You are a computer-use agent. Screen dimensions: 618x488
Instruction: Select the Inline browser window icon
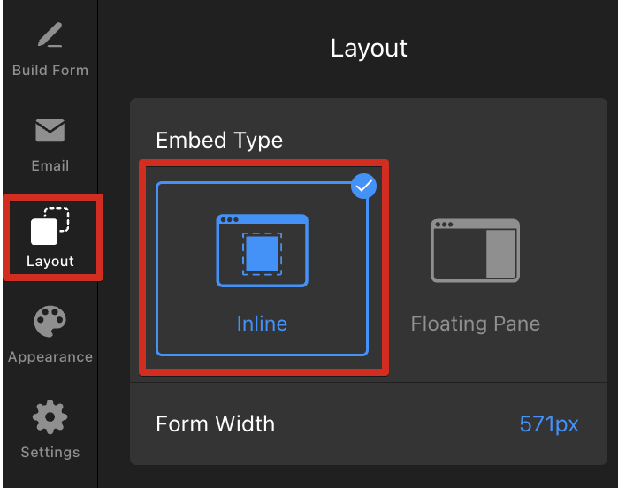(262, 251)
